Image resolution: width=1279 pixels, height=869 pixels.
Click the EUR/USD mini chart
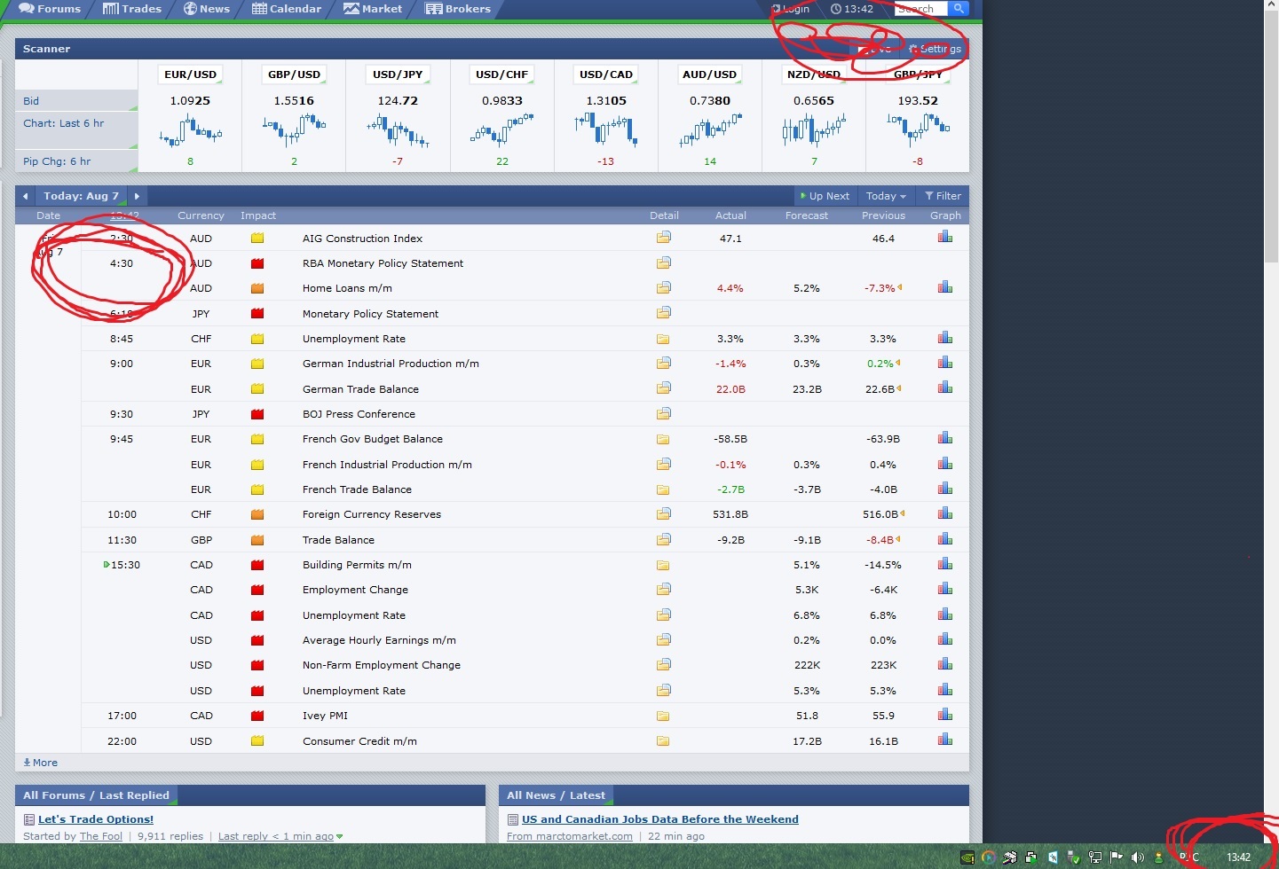tap(190, 131)
